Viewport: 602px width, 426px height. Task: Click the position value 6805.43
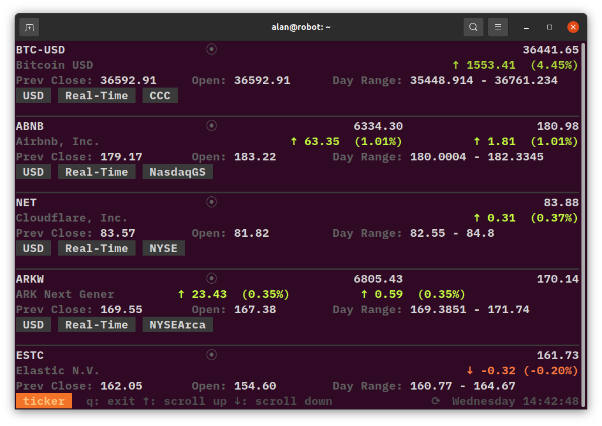pyautogui.click(x=378, y=279)
